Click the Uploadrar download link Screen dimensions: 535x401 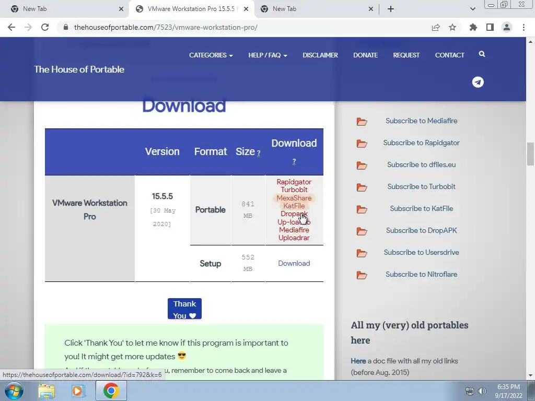pyautogui.click(x=294, y=238)
